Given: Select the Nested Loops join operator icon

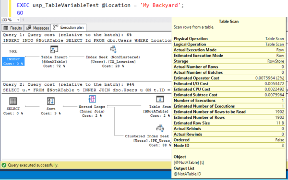Looking at the screenshot, I should pos(92,99).
